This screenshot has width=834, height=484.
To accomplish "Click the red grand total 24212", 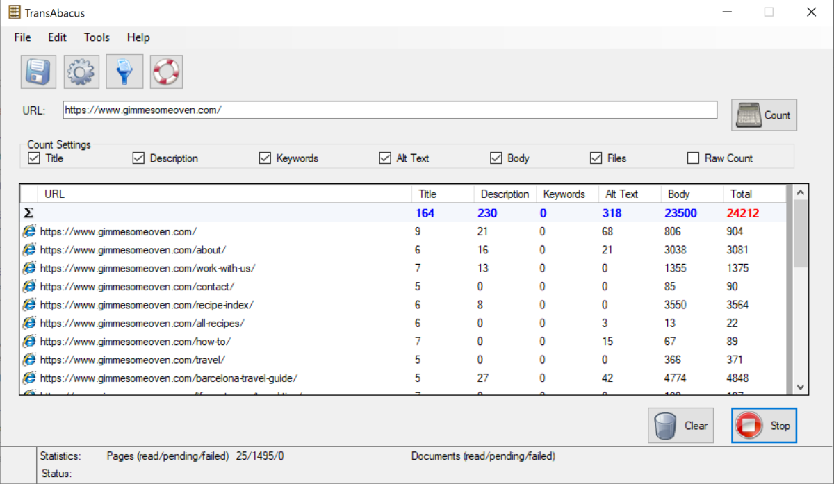I will 743,213.
